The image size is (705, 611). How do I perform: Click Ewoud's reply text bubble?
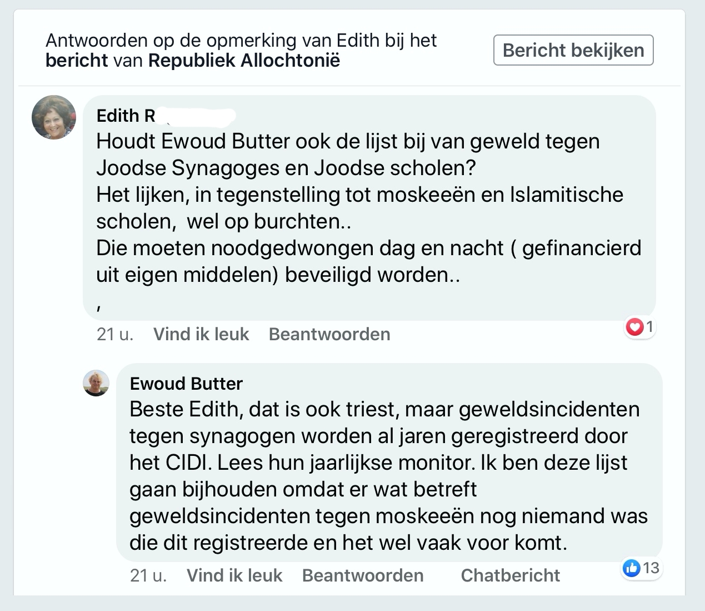pos(389,463)
